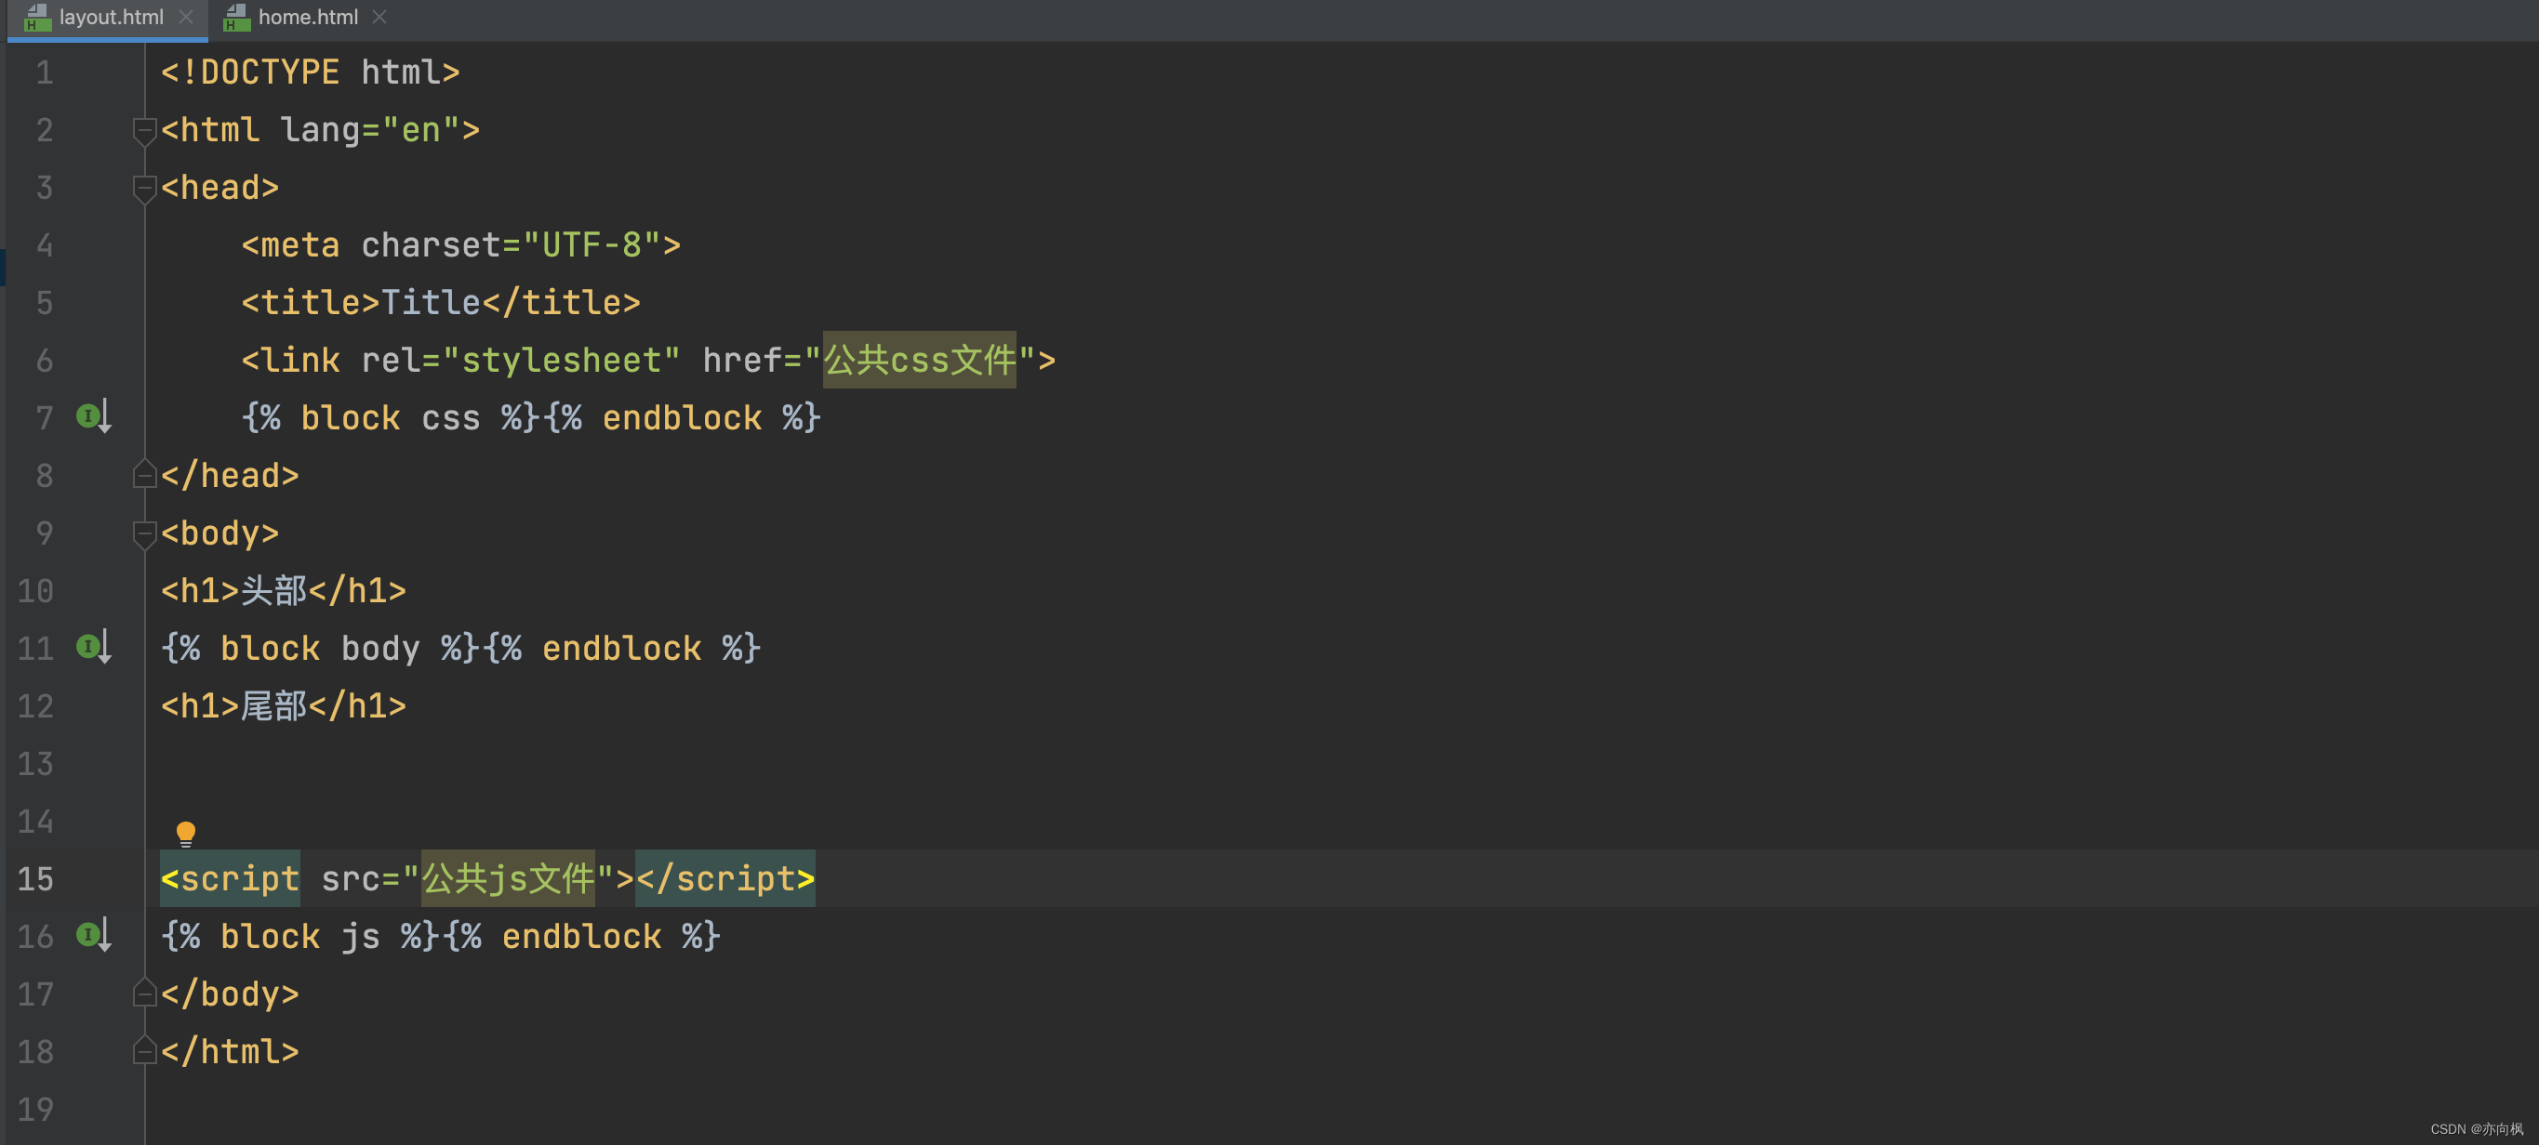Click line number 19 in the gutter

pos(35,1109)
